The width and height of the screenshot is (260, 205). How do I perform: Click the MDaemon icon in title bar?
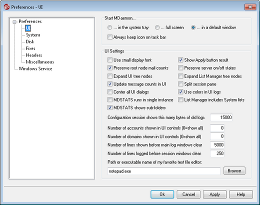(6, 7)
